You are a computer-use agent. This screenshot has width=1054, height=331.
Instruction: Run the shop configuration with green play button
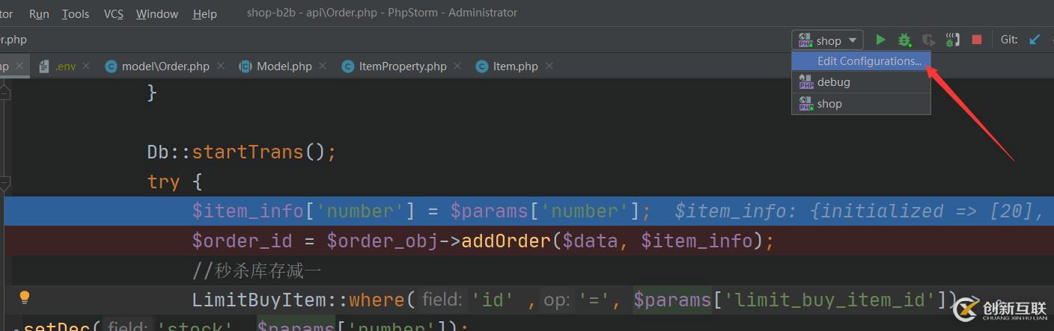[880, 40]
